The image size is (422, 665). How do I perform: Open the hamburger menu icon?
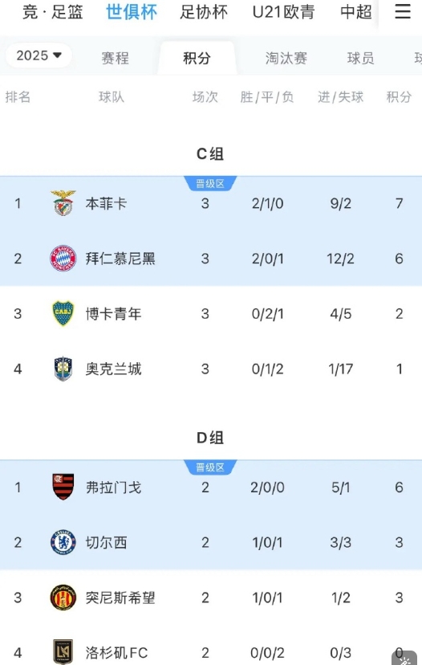click(x=403, y=11)
